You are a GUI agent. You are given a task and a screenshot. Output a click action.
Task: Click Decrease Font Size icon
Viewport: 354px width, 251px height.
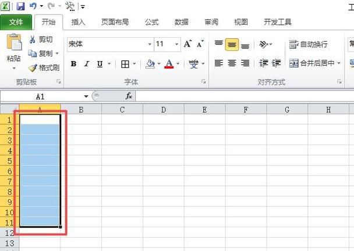coord(200,44)
